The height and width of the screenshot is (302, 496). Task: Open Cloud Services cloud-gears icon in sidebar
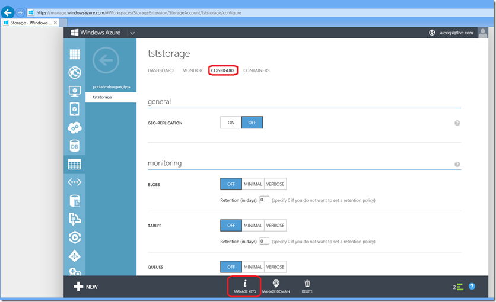[75, 127]
